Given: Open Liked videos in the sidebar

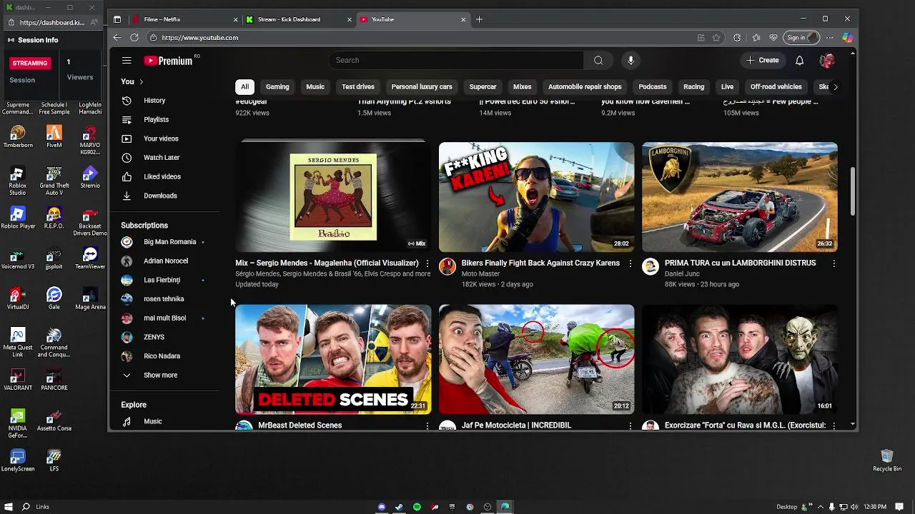Looking at the screenshot, I should pyautogui.click(x=162, y=176).
